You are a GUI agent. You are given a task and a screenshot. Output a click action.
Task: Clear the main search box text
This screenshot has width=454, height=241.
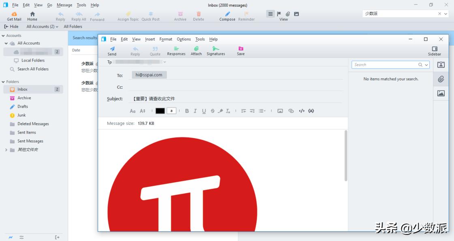439,14
